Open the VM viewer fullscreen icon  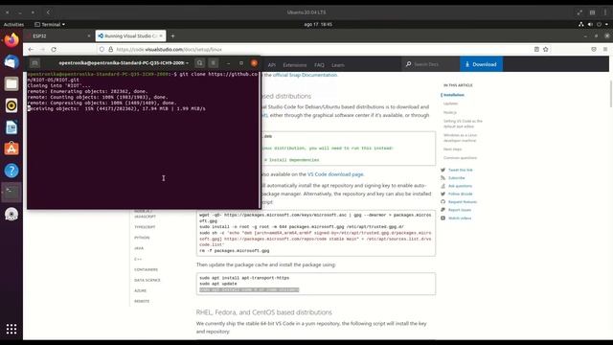tap(579, 12)
